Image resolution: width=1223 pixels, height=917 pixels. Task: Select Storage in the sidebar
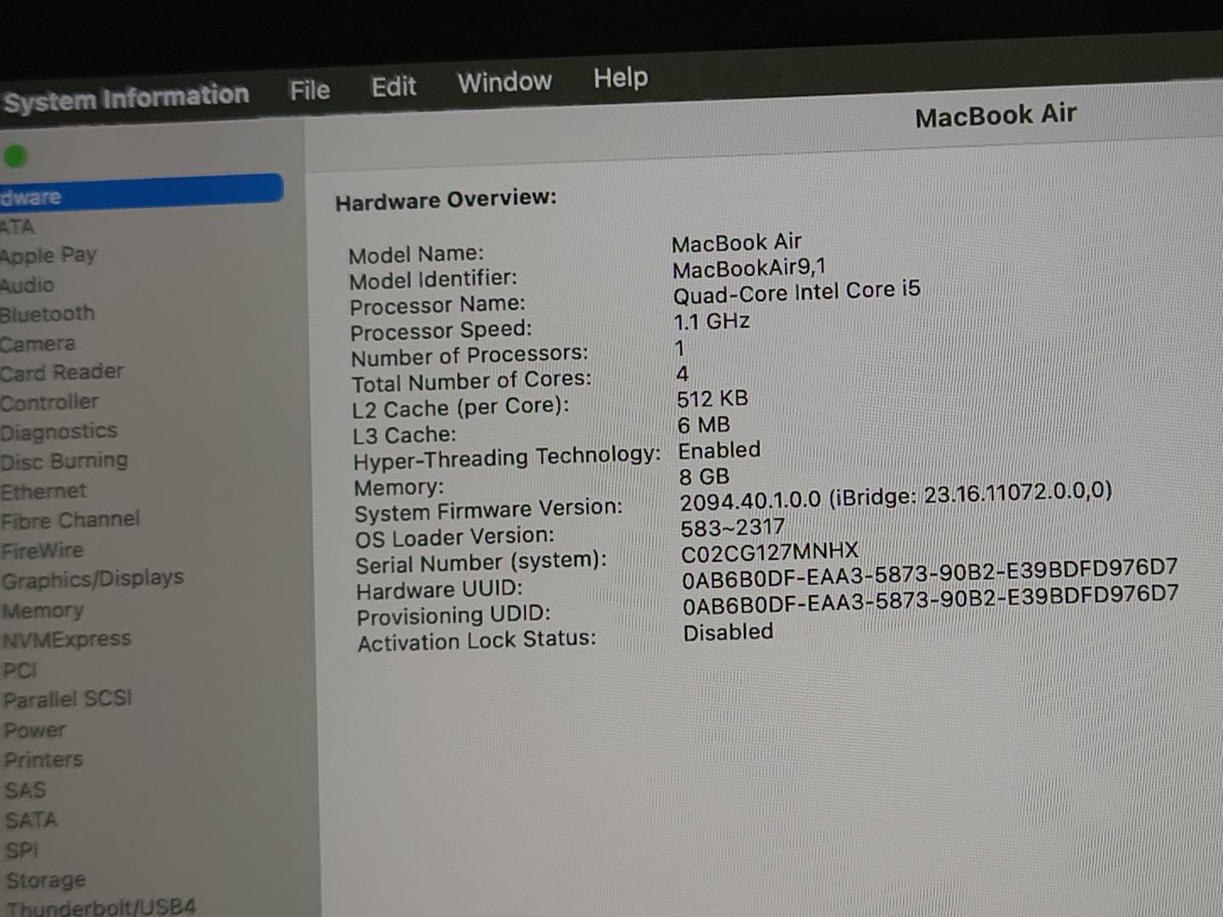(x=46, y=880)
